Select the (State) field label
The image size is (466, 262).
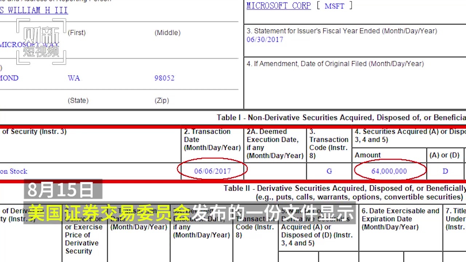pos(78,100)
